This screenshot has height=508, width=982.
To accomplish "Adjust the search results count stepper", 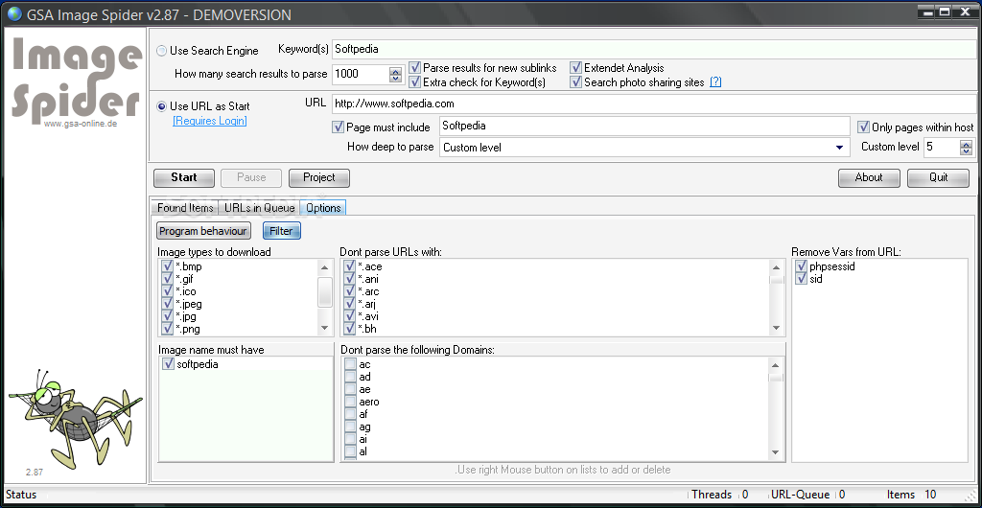I will (x=395, y=75).
